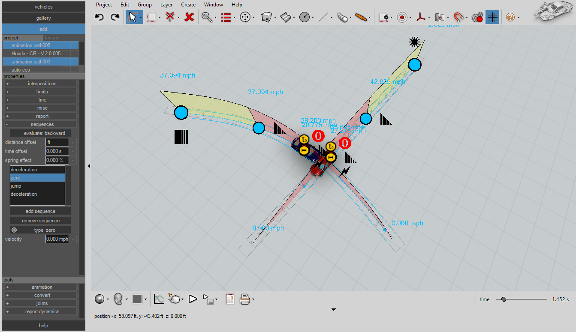Open the Edit menu
This screenshot has width=576, height=332.
pos(125,5)
